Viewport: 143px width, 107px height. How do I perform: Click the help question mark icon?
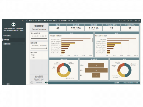pyautogui.click(x=32, y=83)
